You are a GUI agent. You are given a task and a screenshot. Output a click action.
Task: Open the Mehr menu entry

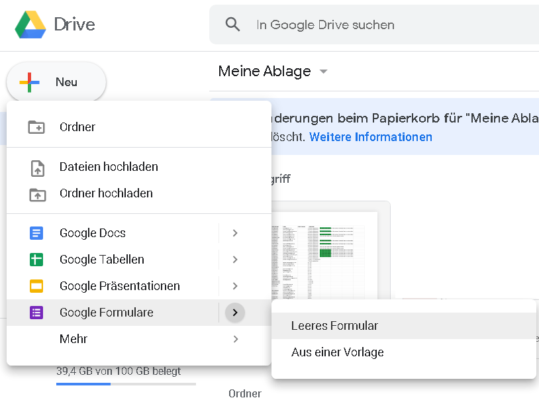[x=139, y=338]
